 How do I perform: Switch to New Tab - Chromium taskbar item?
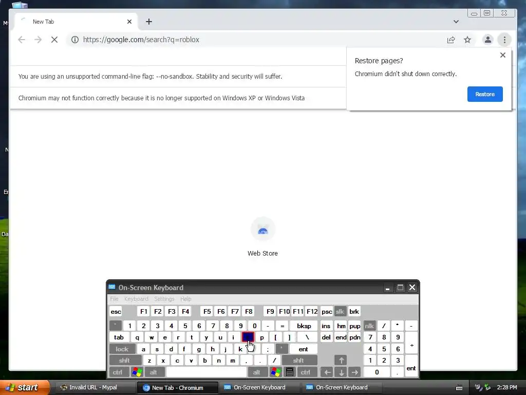pos(177,388)
